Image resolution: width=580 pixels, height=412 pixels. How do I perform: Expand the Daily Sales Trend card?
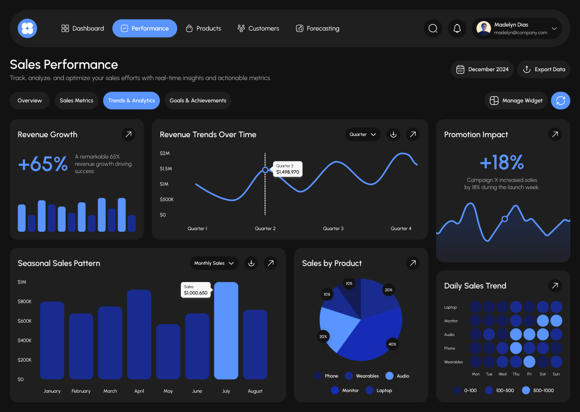tap(555, 286)
